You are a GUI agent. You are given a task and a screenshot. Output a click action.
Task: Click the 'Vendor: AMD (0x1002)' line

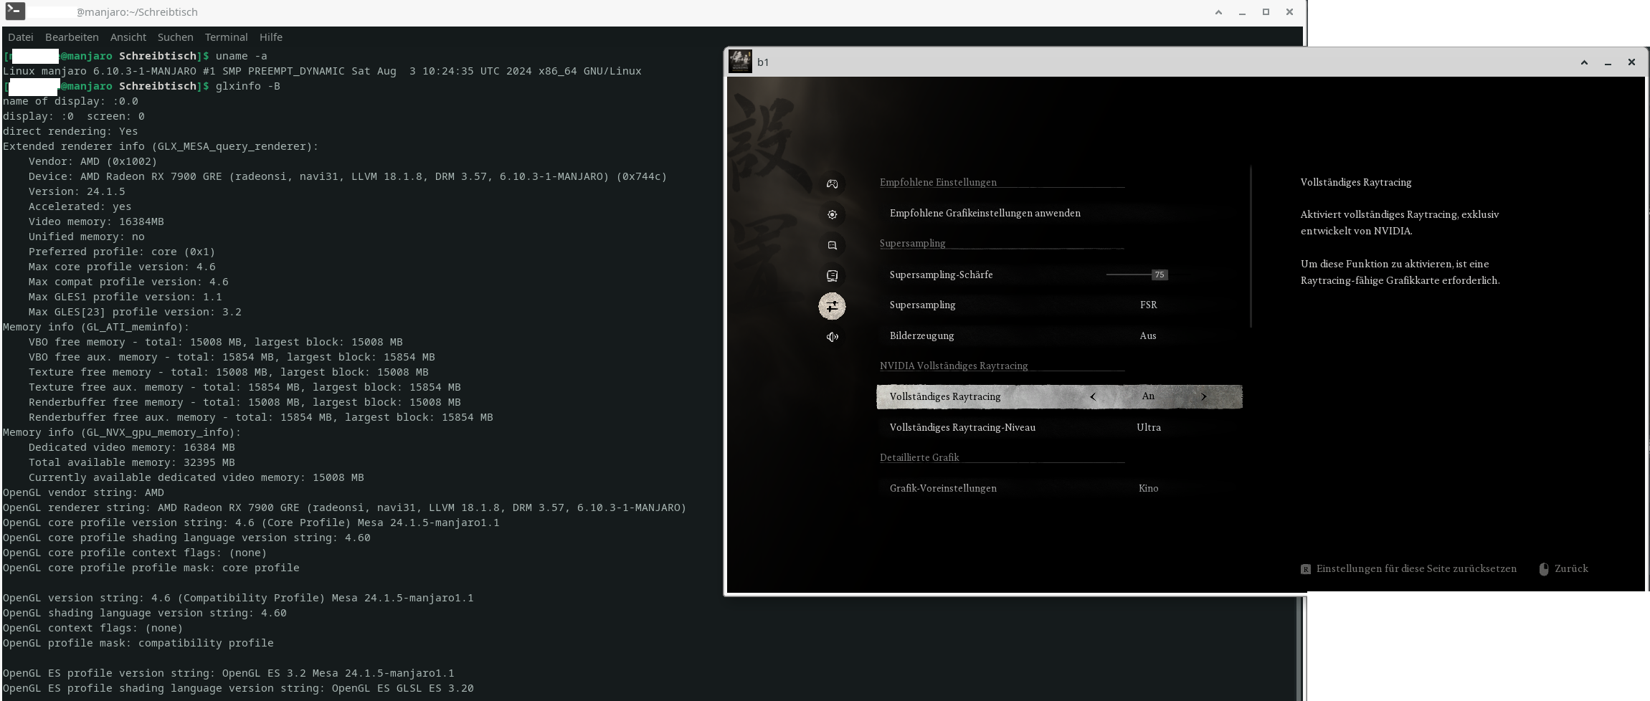tap(93, 161)
